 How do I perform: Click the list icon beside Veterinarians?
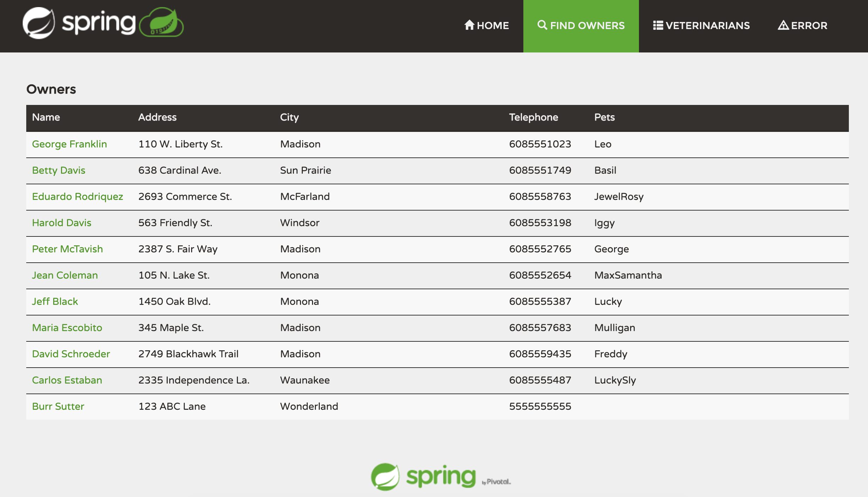point(658,25)
